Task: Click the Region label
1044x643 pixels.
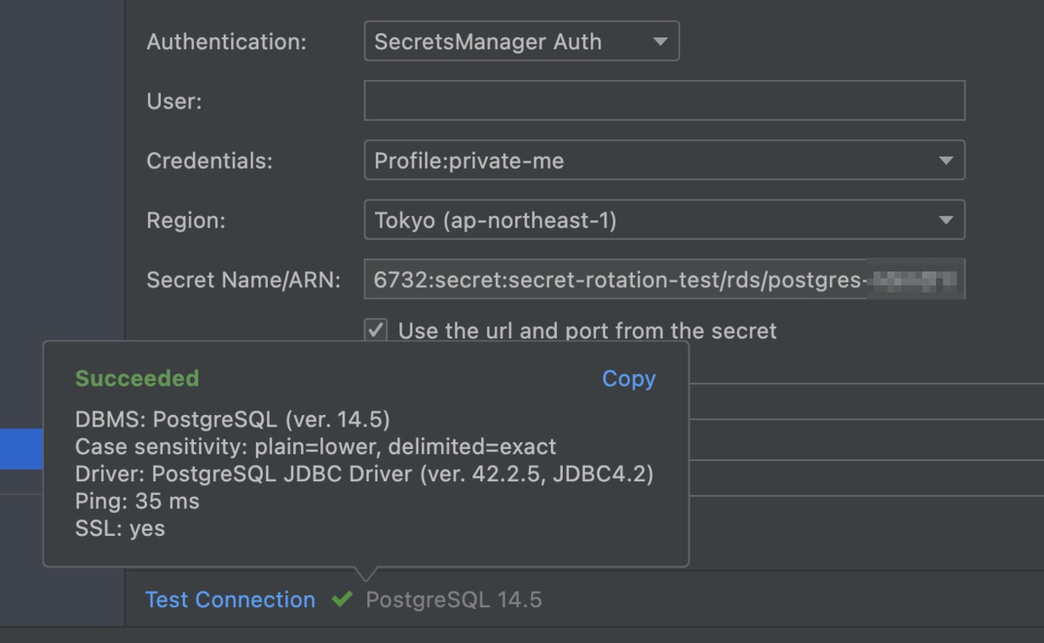Action: 185,221
